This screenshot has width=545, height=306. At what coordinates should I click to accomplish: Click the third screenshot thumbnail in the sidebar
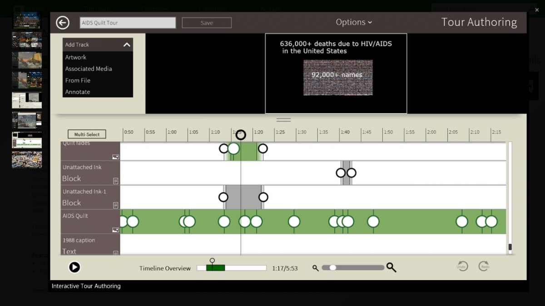27,60
